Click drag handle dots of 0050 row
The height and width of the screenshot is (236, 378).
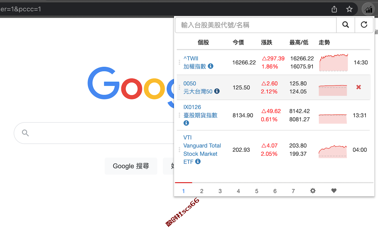[x=179, y=87]
